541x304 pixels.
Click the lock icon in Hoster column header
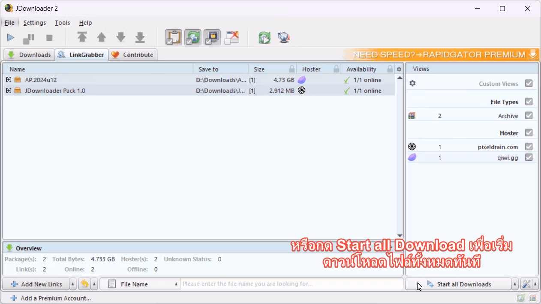(x=337, y=69)
